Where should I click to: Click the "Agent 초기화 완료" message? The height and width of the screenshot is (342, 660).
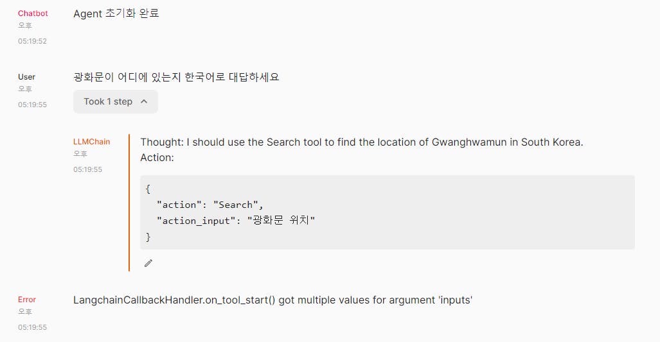tap(116, 13)
